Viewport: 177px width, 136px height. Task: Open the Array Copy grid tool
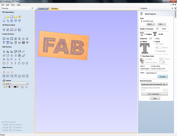coord(19,55)
